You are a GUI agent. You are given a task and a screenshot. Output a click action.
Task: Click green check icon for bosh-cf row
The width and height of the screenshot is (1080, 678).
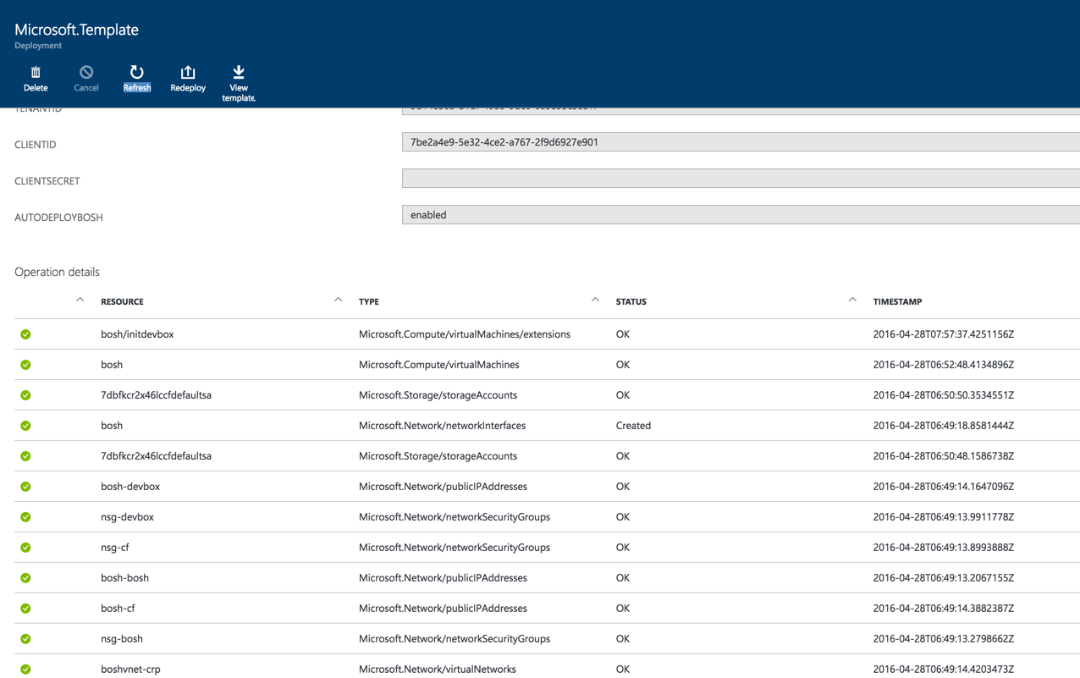pos(25,609)
